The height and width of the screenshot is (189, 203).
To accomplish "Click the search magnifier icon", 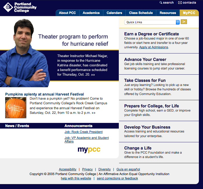I will click(x=161, y=3).
